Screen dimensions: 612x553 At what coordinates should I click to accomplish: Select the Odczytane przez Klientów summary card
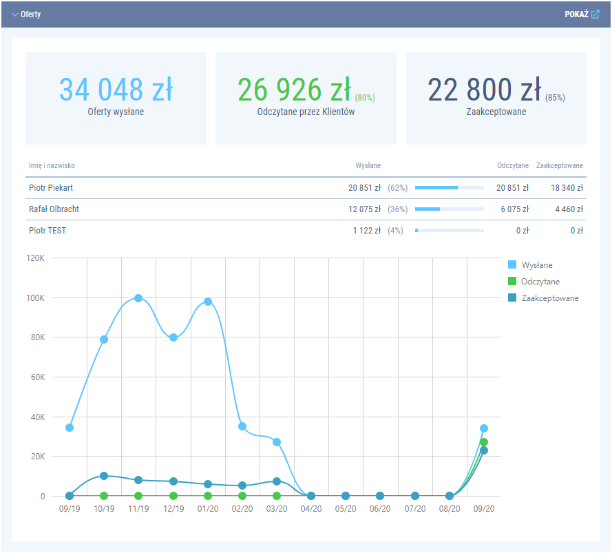[x=306, y=98]
